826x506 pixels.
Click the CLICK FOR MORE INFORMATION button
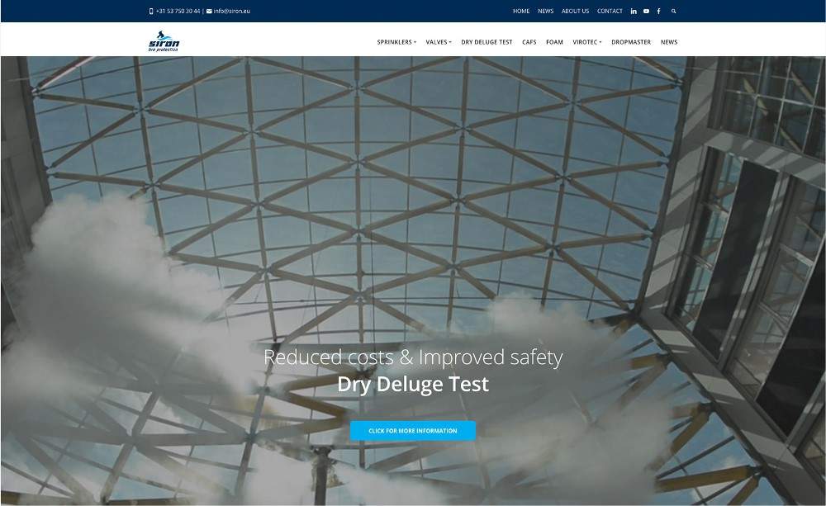click(x=412, y=430)
